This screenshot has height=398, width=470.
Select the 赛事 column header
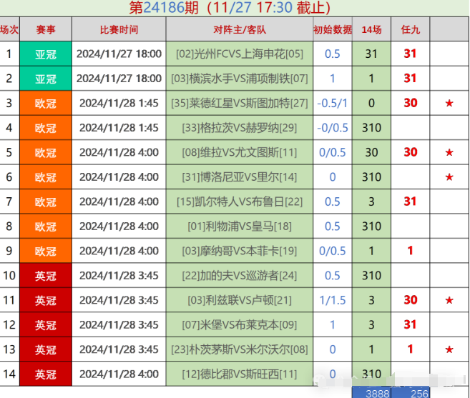(x=46, y=29)
